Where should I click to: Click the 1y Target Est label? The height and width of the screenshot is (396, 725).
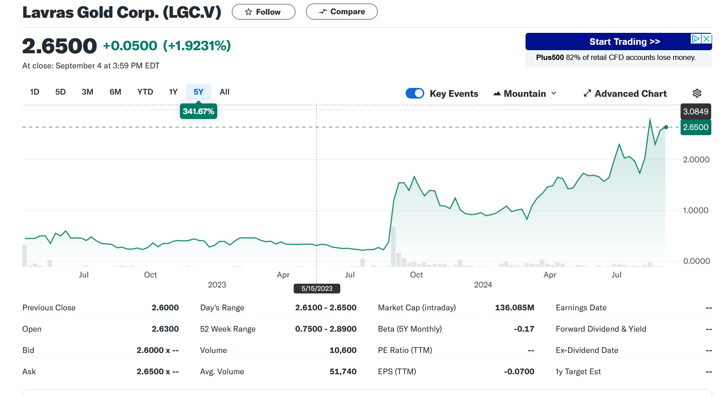pyautogui.click(x=578, y=372)
